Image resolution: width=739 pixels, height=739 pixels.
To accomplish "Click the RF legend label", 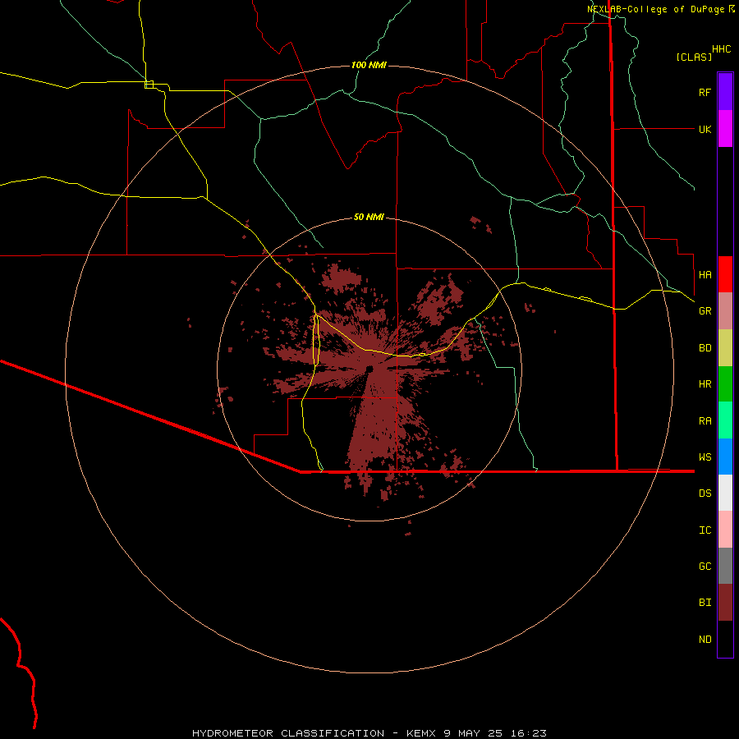I will click(705, 92).
